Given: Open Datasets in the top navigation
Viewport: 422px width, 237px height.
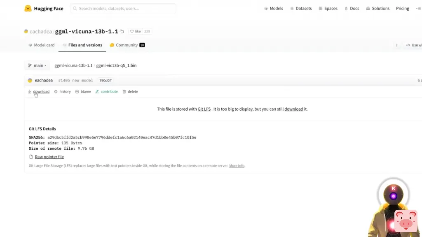Looking at the screenshot, I should tap(304, 8).
